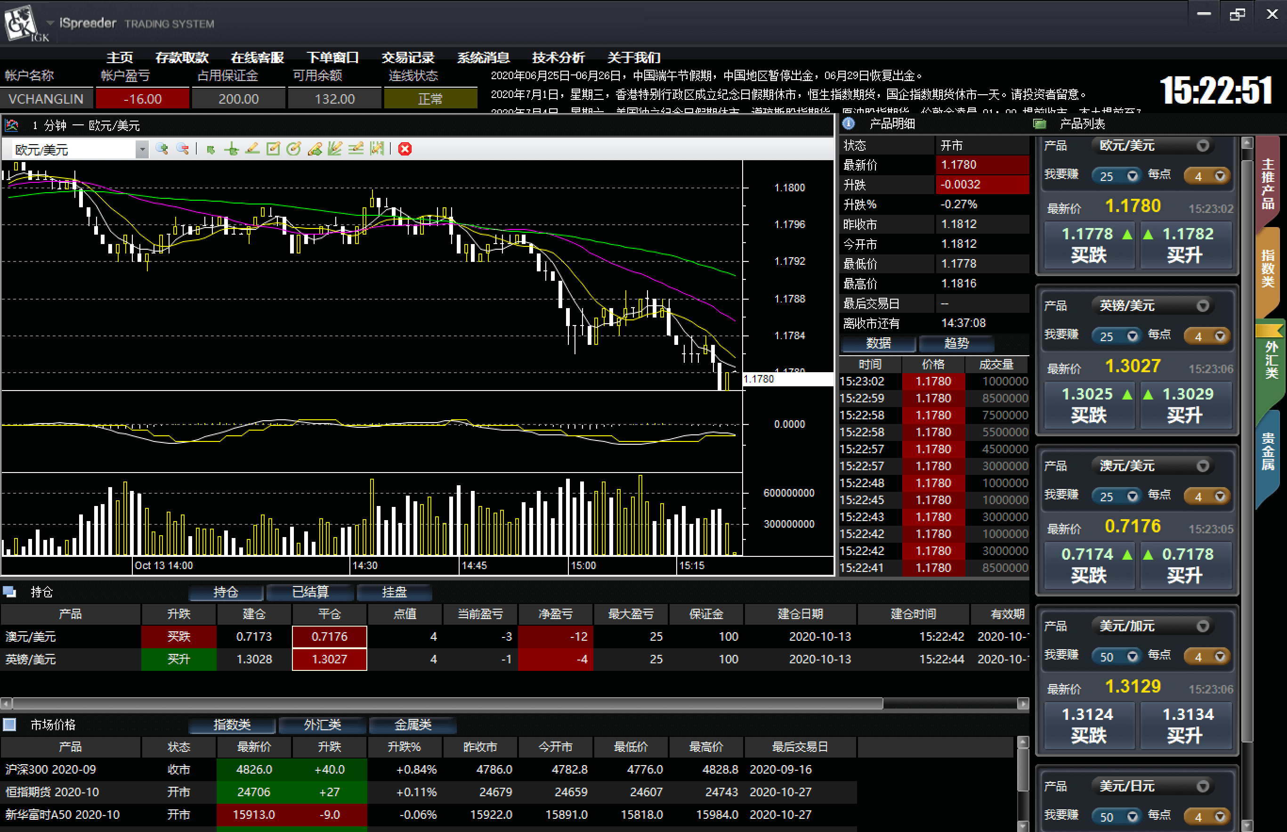Viewport: 1287px width, 832px height.
Task: Open the product selector for the 英镑/美元 card
Action: coord(1202,306)
